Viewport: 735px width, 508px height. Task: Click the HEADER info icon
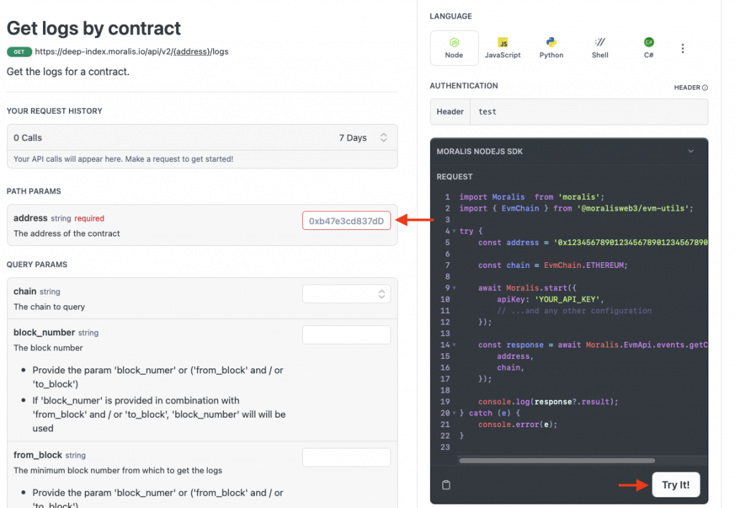pyautogui.click(x=705, y=87)
